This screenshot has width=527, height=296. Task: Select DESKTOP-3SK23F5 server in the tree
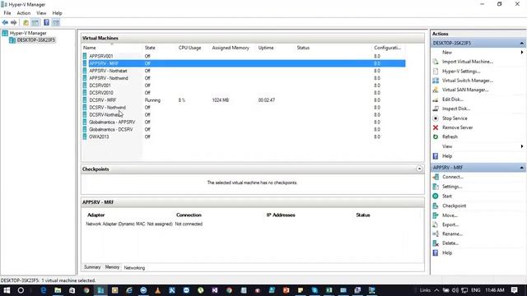[36, 40]
